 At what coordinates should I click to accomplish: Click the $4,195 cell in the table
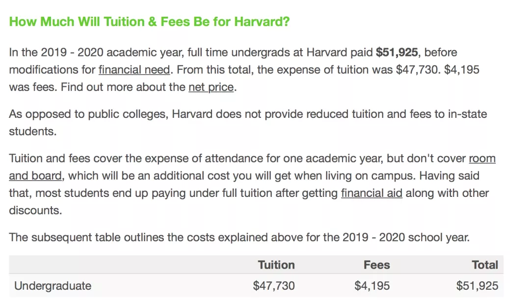click(372, 286)
